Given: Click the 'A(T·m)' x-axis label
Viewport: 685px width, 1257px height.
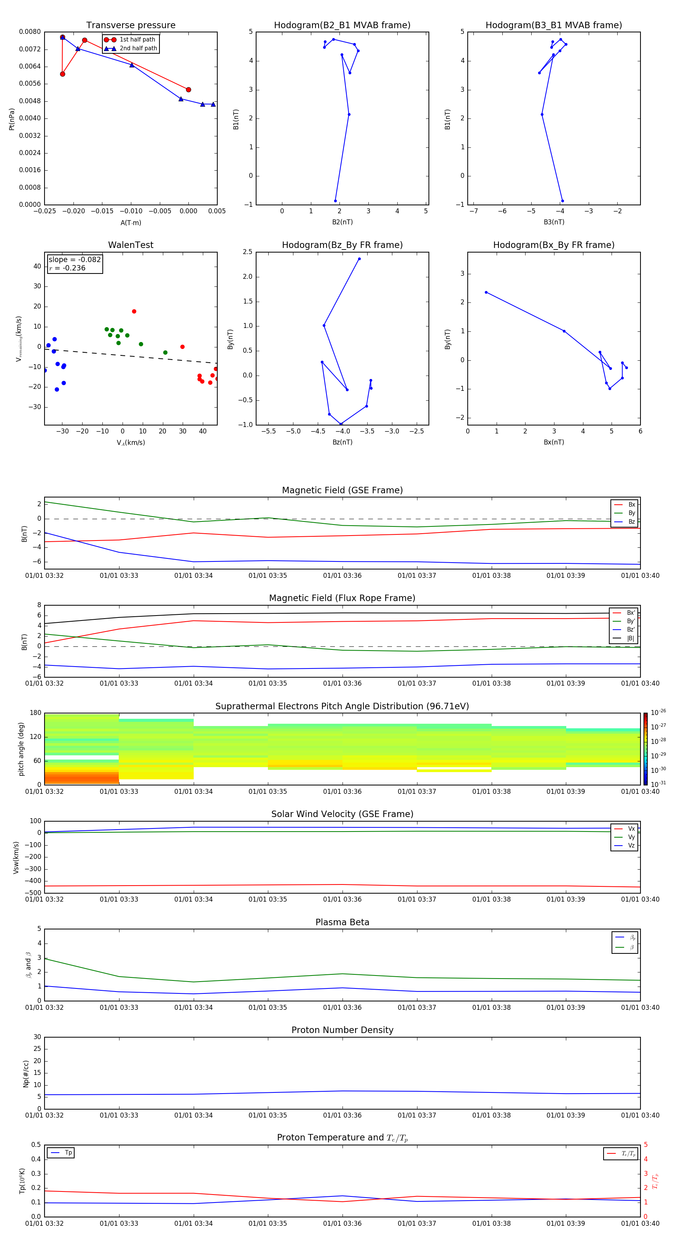Looking at the screenshot, I should click(x=131, y=223).
